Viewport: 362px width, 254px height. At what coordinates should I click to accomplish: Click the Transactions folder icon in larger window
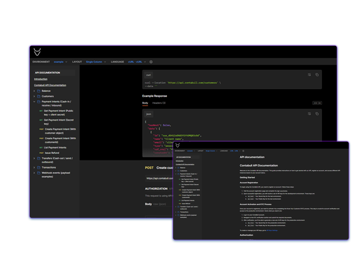pyautogui.click(x=38, y=167)
